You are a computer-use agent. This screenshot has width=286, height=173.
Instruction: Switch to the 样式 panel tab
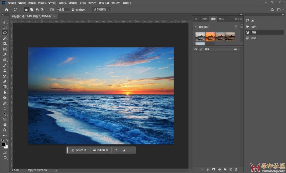pyautogui.click(x=221, y=19)
